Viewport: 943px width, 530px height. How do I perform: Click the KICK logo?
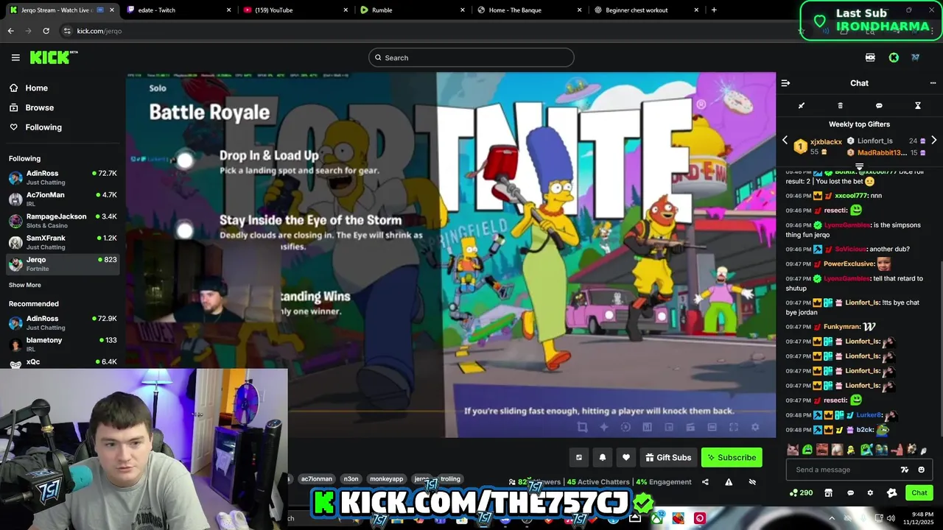click(x=53, y=57)
